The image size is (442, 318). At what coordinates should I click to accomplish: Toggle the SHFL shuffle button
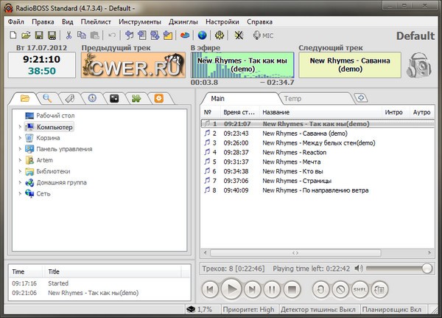[361, 290]
